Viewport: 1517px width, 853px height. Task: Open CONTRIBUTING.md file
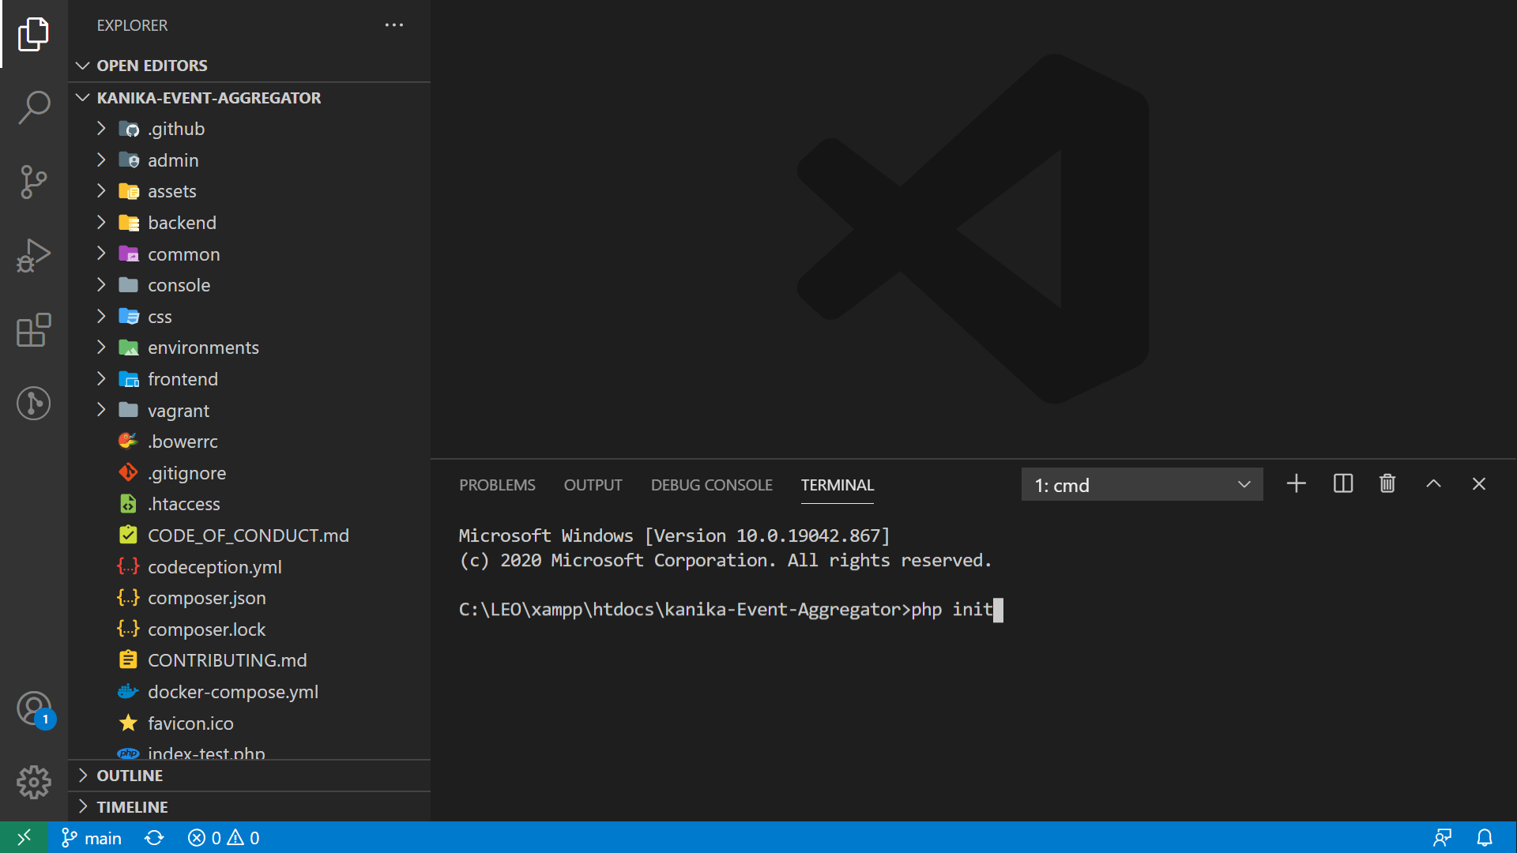[249, 660]
